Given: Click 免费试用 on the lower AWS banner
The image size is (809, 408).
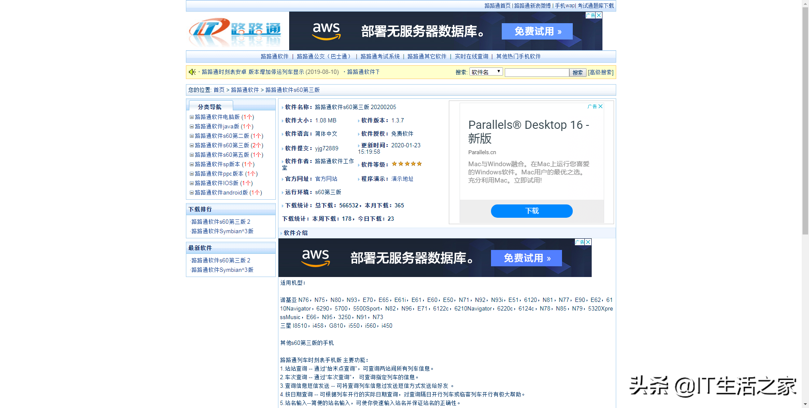Looking at the screenshot, I should 526,258.
